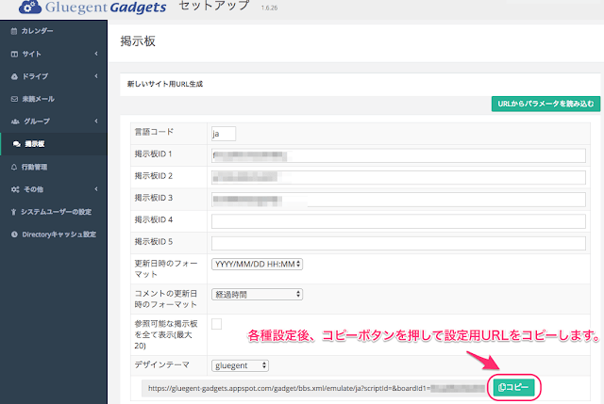This screenshot has height=404, width=604.
Task: Open 行動管理 menu item
Action: (54, 167)
